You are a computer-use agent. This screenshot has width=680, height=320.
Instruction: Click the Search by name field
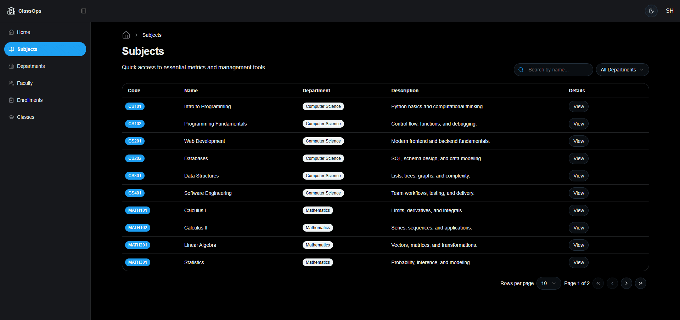(553, 70)
